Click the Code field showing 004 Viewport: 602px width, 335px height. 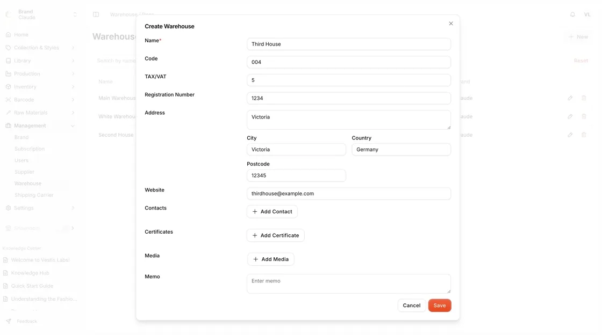tap(349, 62)
